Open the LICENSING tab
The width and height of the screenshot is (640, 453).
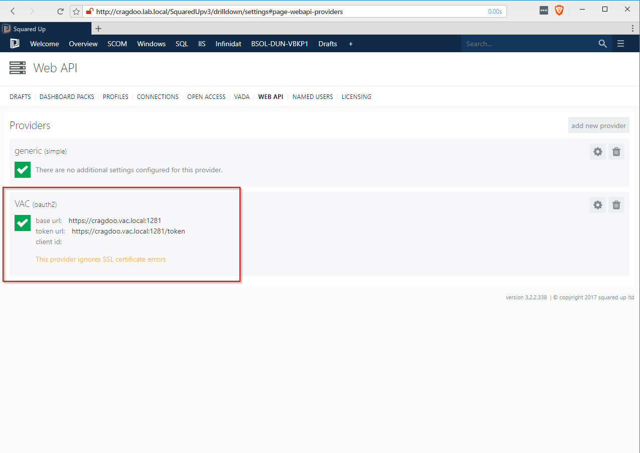click(x=356, y=97)
